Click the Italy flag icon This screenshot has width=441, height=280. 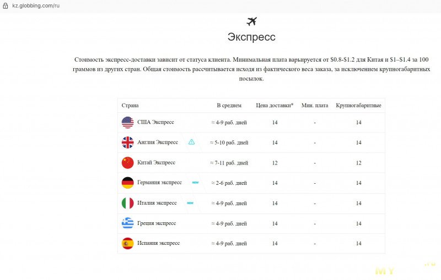(127, 203)
